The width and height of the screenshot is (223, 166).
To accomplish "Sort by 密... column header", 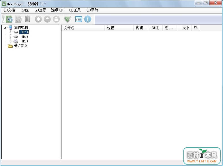I will (170, 28).
